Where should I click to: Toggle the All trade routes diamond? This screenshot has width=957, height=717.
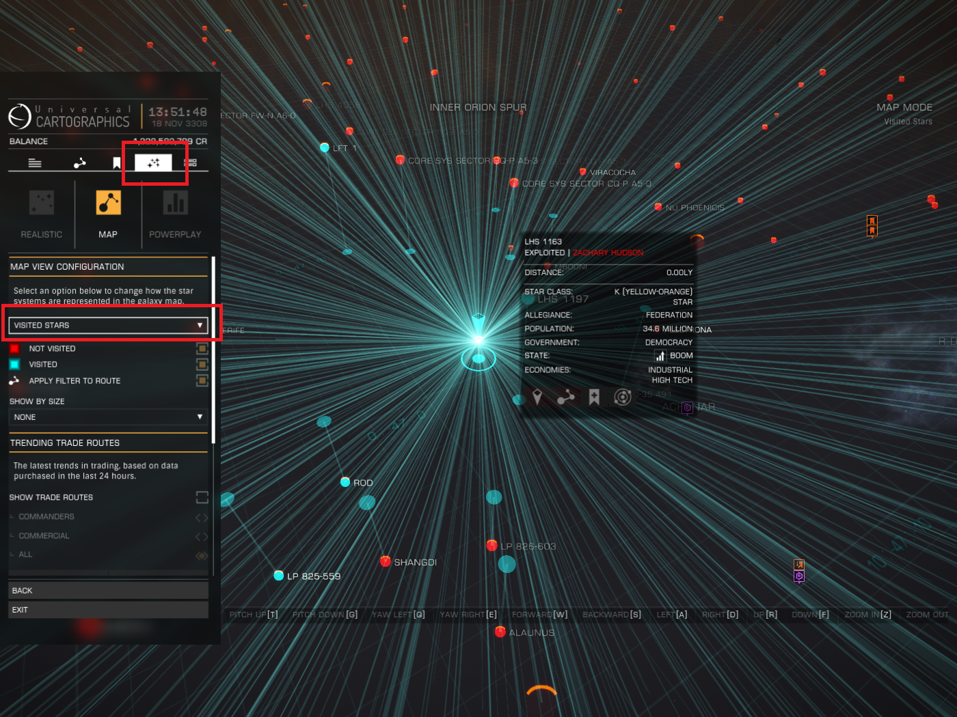tap(202, 555)
